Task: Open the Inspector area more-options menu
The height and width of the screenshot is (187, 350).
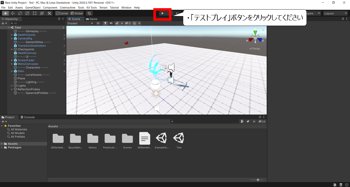Action: pyautogui.click(x=347, y=19)
